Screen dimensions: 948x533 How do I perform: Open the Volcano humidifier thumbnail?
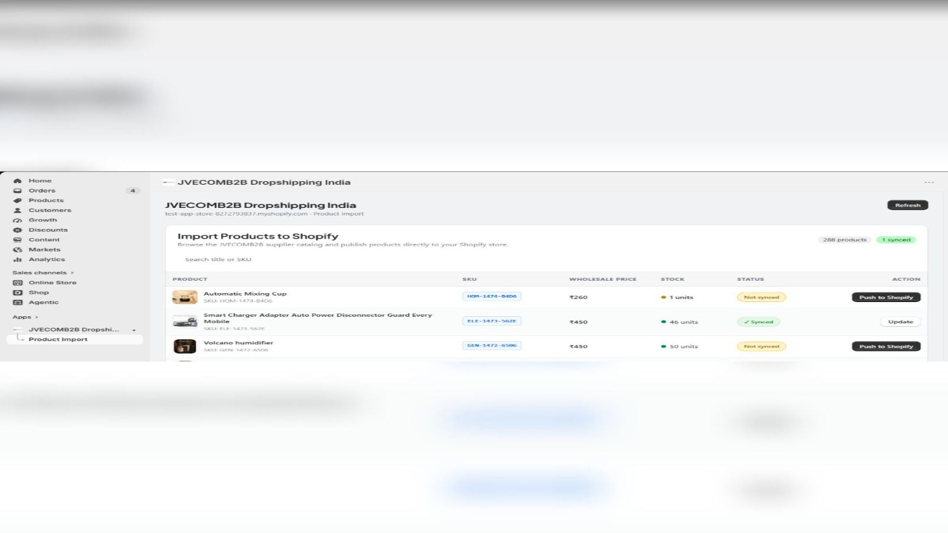185,346
